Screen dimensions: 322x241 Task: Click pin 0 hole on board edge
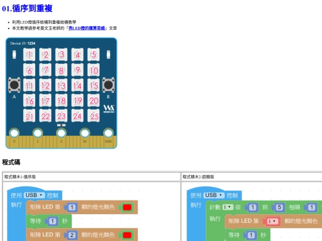(14, 133)
